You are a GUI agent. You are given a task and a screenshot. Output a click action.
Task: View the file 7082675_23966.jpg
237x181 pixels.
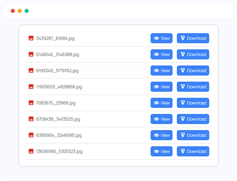161,103
